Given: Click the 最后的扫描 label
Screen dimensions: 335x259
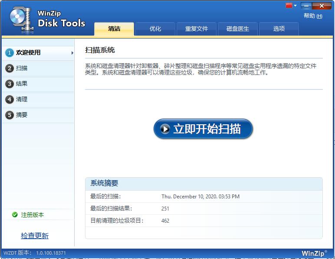Looking at the screenshot, I should (105, 196).
